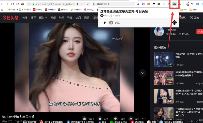
Task: Open the purple extension icon near scissors
Action: tap(143, 4)
